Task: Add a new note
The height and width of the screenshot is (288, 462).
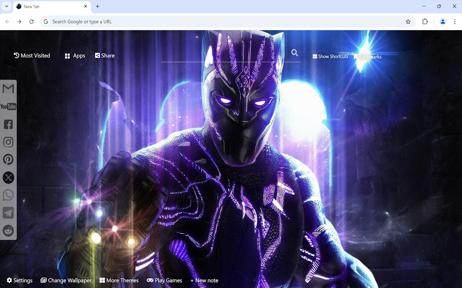Action: coord(204,280)
